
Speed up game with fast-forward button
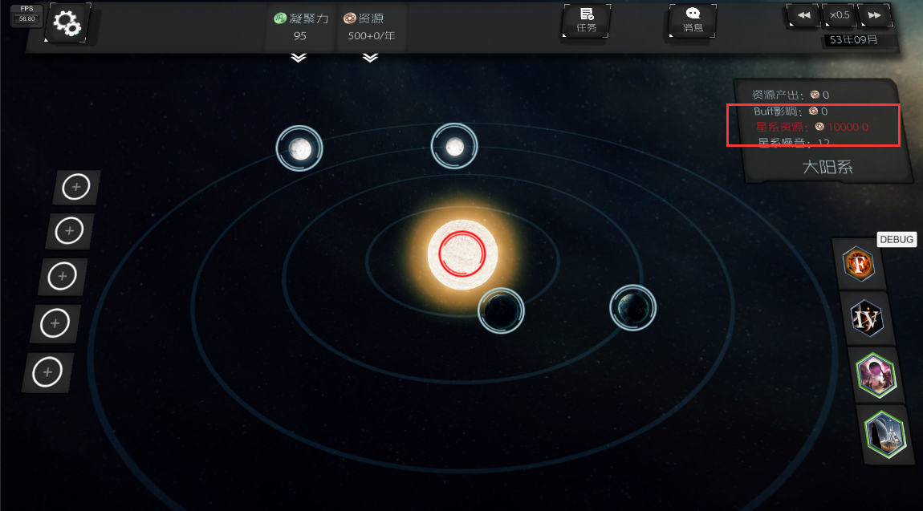click(875, 15)
